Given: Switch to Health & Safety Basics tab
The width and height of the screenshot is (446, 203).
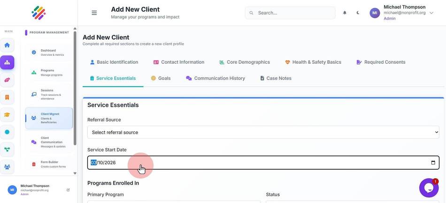Looking at the screenshot, I should pos(313,62).
